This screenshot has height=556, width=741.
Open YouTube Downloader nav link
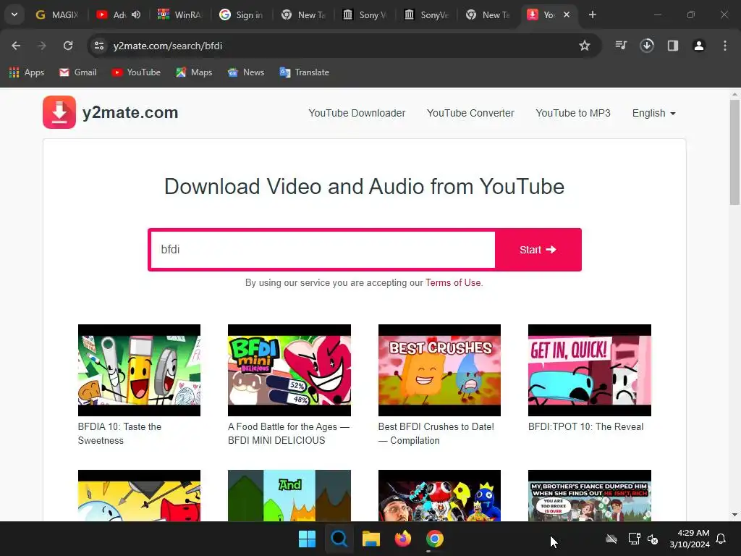357,113
